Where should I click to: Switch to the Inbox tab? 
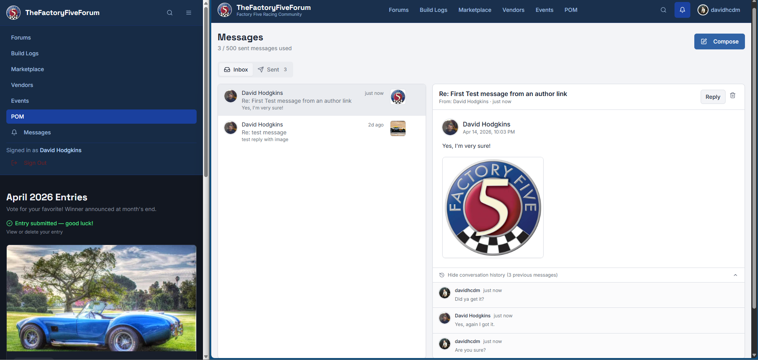coord(236,70)
